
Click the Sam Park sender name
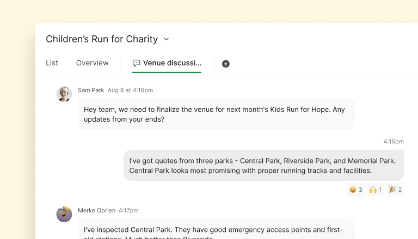coord(90,90)
